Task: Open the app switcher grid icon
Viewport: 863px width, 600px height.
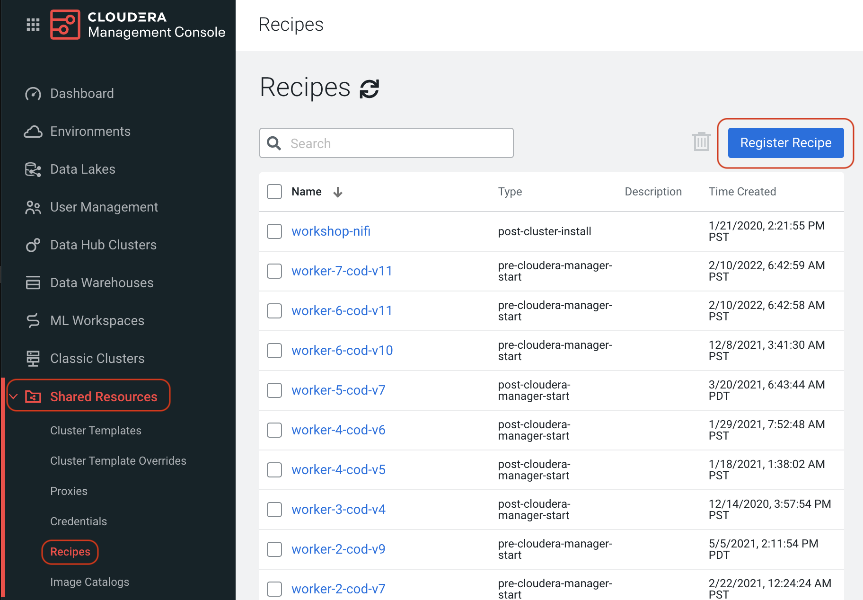Action: point(33,25)
